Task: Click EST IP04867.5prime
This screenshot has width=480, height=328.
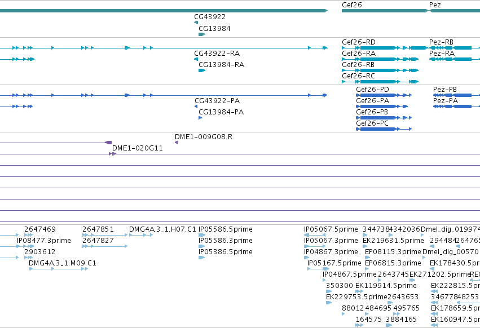Action: click(x=324, y=280)
